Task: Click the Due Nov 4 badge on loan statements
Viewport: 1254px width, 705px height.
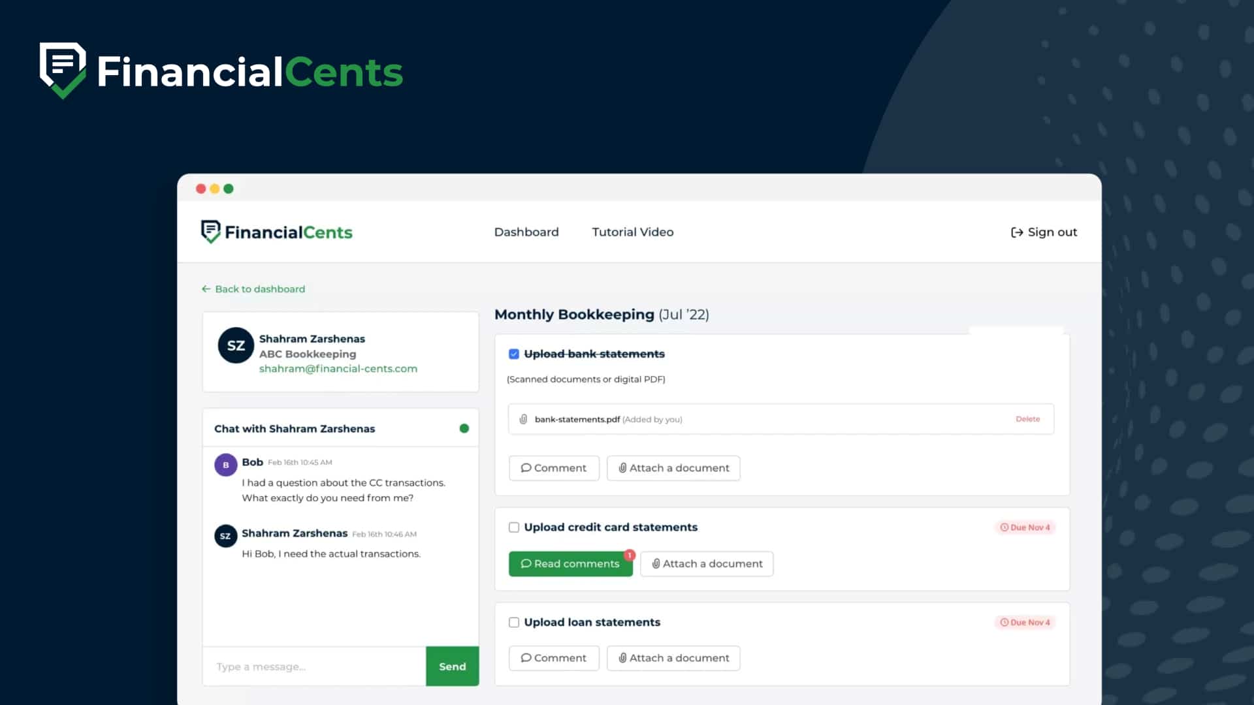Action: click(x=1025, y=622)
